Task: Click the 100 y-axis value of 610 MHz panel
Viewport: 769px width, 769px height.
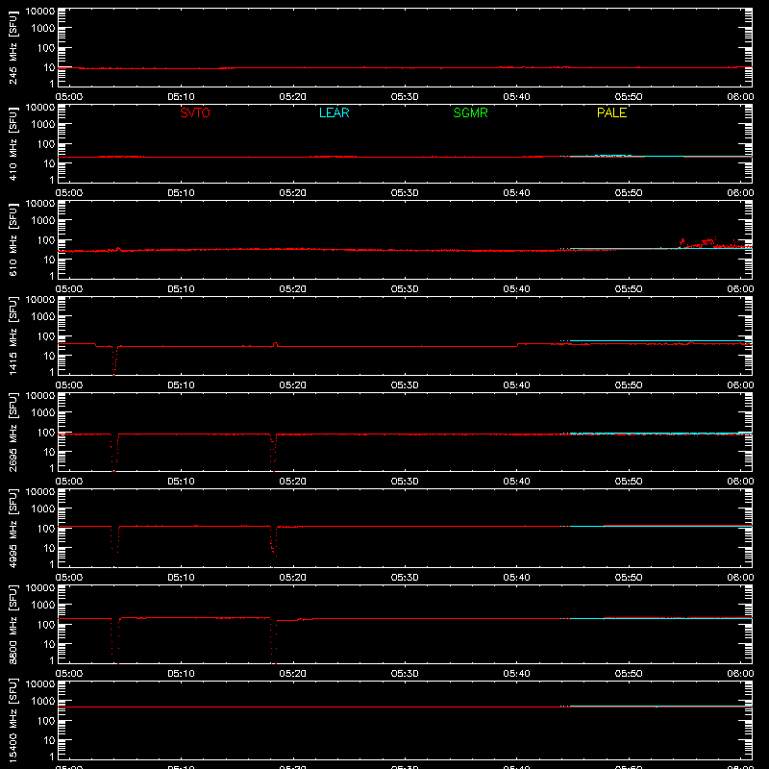Action: [x=46, y=240]
